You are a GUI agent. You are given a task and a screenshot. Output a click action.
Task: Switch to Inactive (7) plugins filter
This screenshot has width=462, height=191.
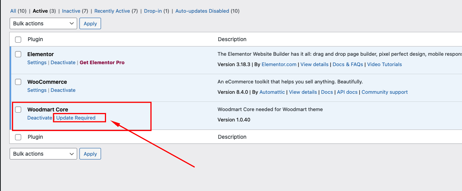[x=75, y=11]
